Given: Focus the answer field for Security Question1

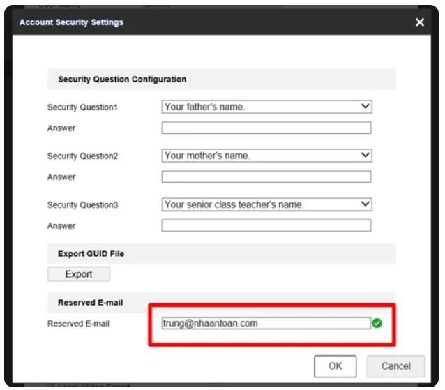Looking at the screenshot, I should point(266,128).
